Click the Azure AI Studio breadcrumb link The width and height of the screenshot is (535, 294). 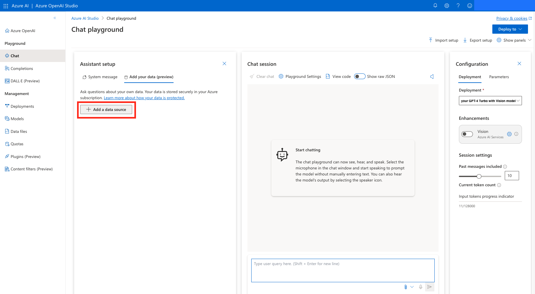pyautogui.click(x=85, y=18)
